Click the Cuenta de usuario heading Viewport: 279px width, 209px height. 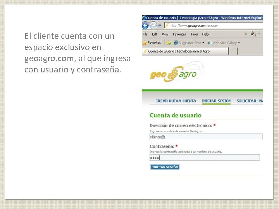click(176, 115)
